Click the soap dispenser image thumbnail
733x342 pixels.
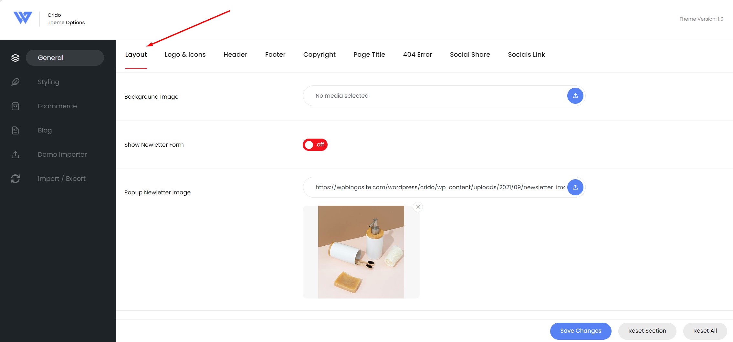pos(361,252)
